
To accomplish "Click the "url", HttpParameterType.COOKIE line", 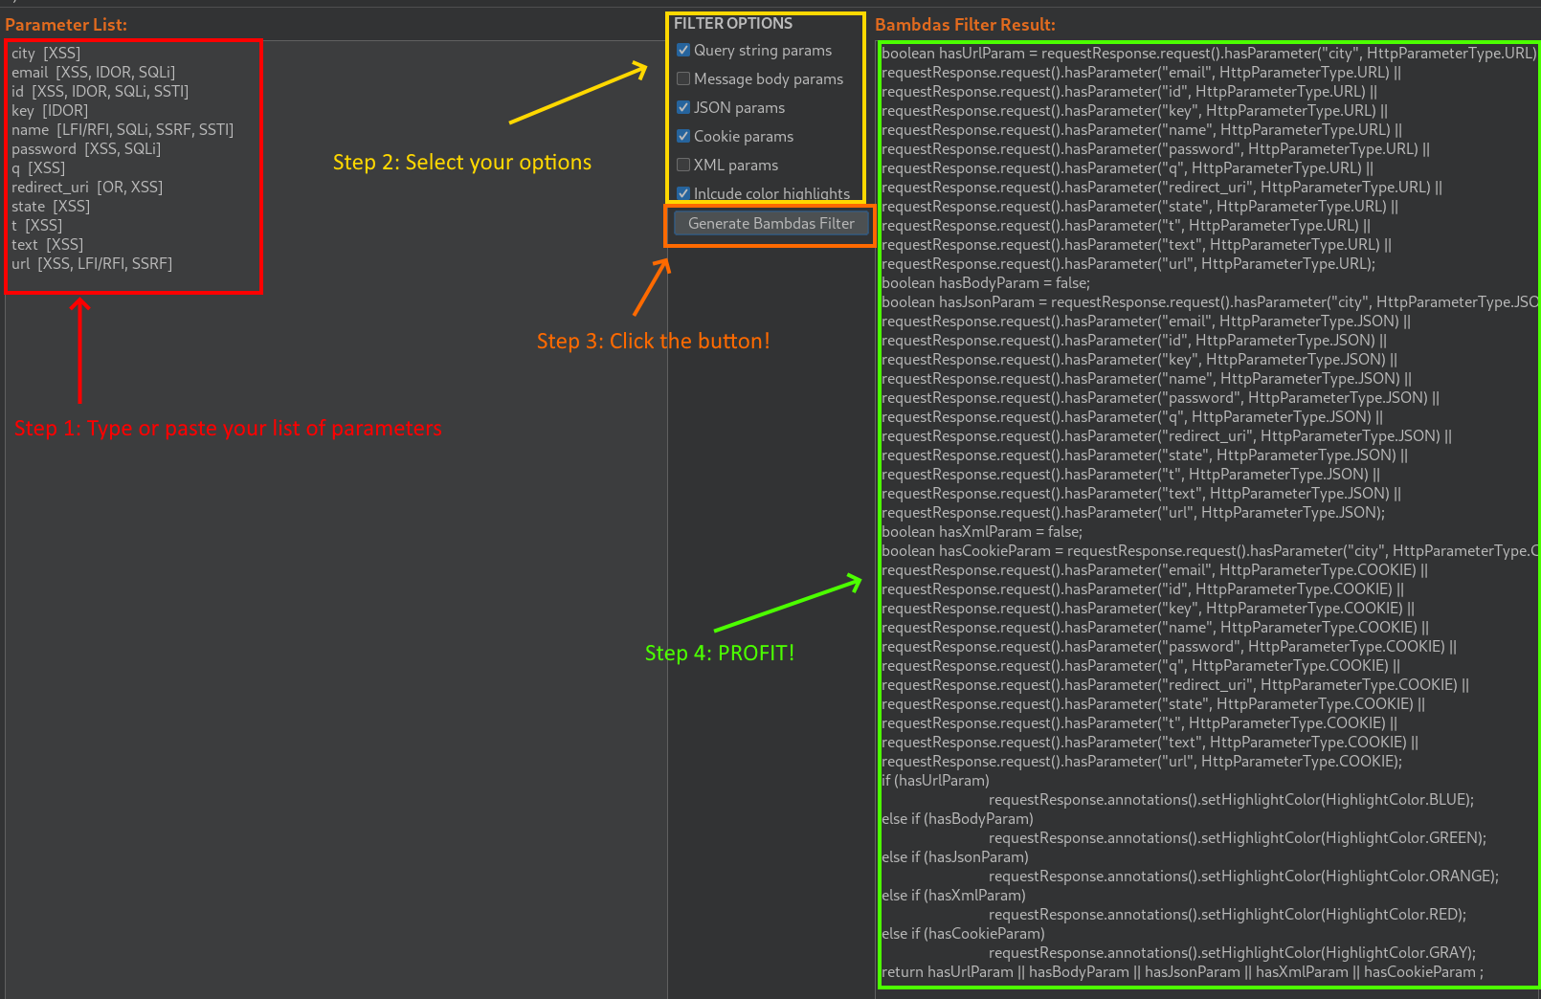I will pos(1142,761).
